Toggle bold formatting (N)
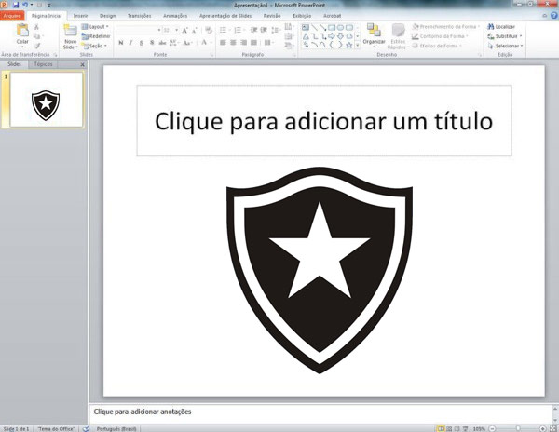The width and height of the screenshot is (559, 432). [x=121, y=43]
